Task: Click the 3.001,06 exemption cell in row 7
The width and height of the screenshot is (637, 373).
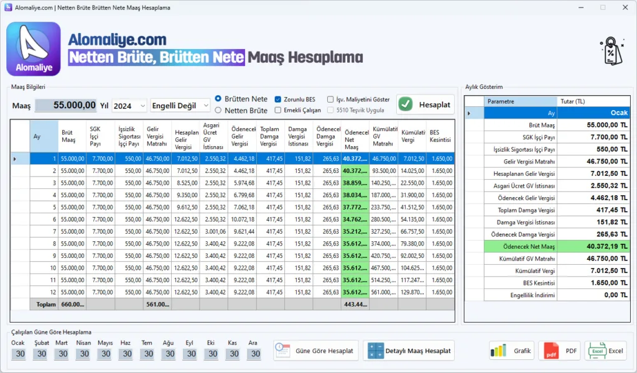Action: pyautogui.click(x=214, y=232)
